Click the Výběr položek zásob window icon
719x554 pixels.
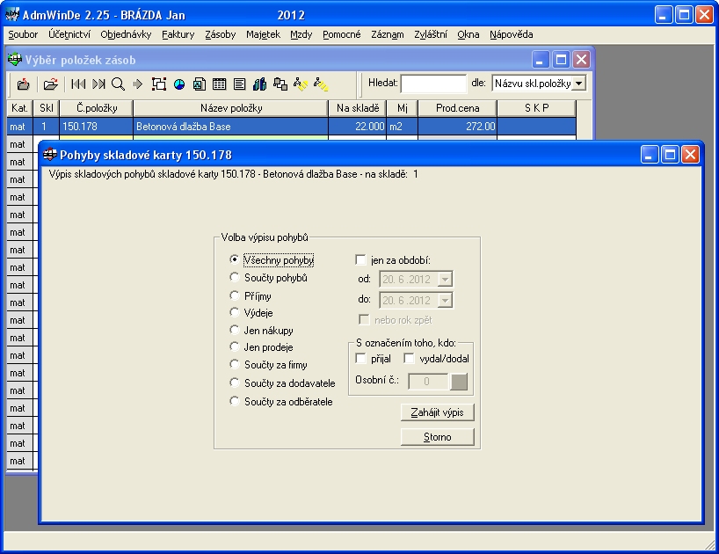15,60
